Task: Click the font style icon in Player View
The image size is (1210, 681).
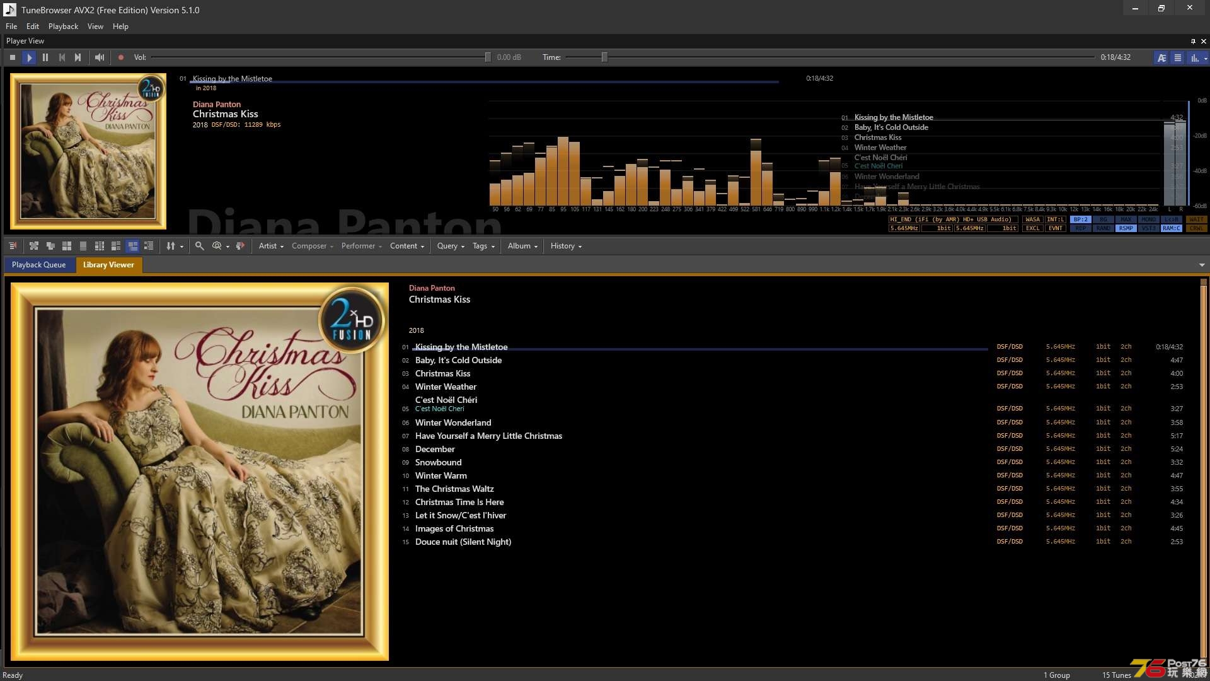Action: point(1161,57)
